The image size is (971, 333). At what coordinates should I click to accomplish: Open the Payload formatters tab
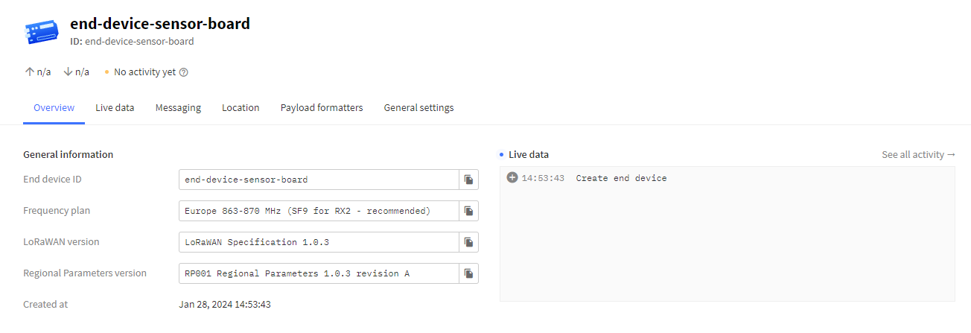pyautogui.click(x=322, y=108)
